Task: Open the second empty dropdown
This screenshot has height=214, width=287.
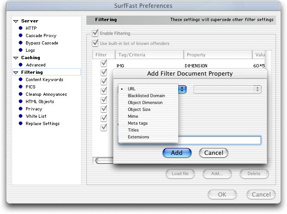Action: [x=227, y=89]
